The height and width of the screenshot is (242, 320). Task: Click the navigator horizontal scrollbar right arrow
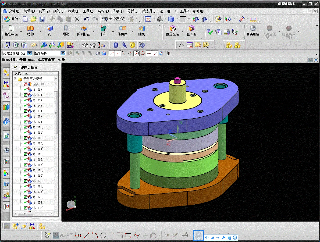pyautogui.click(x=51, y=214)
